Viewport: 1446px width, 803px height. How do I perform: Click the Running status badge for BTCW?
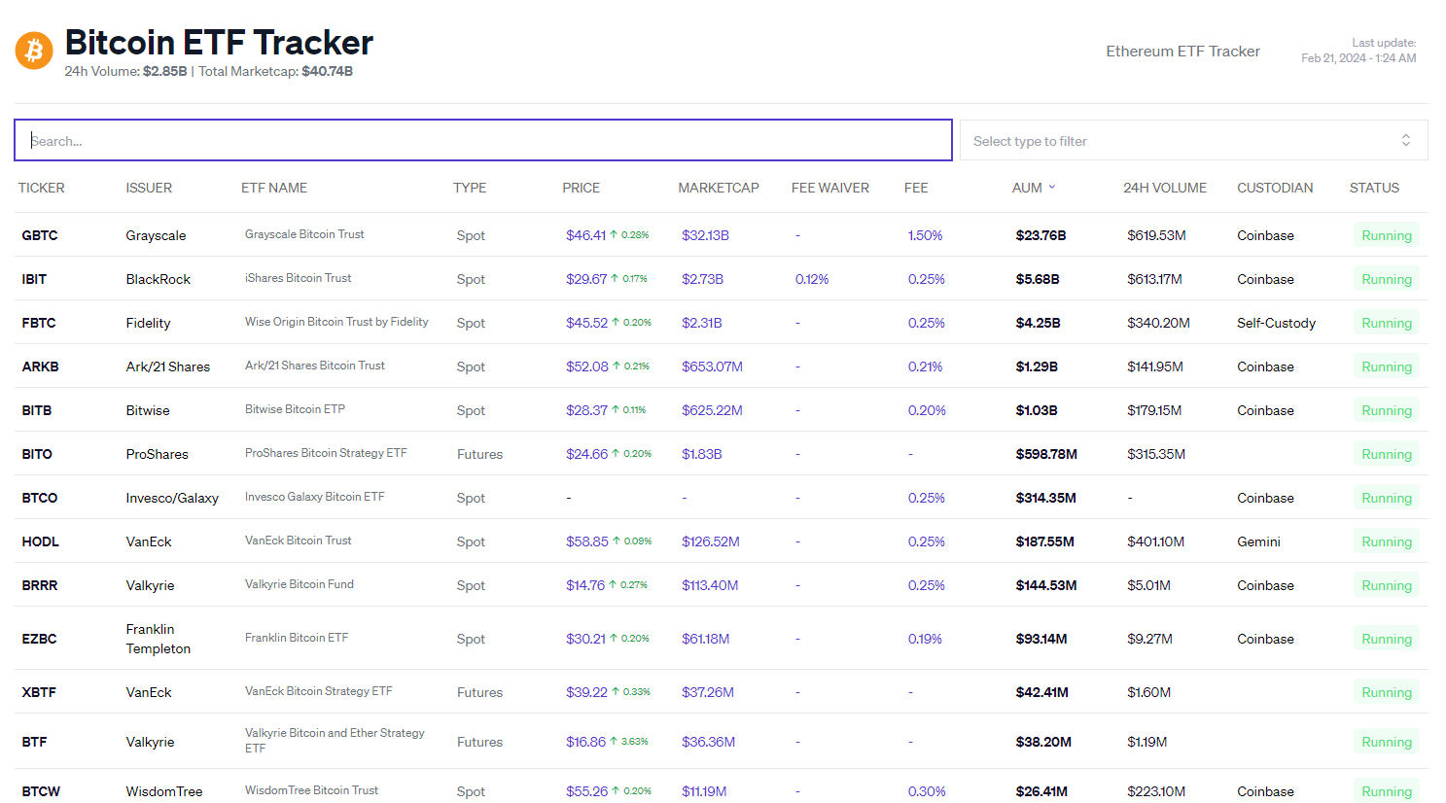(1386, 791)
